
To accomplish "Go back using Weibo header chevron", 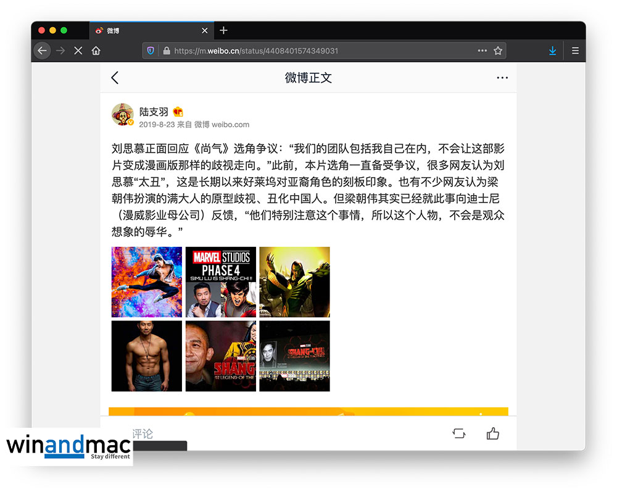I will 115,78.
